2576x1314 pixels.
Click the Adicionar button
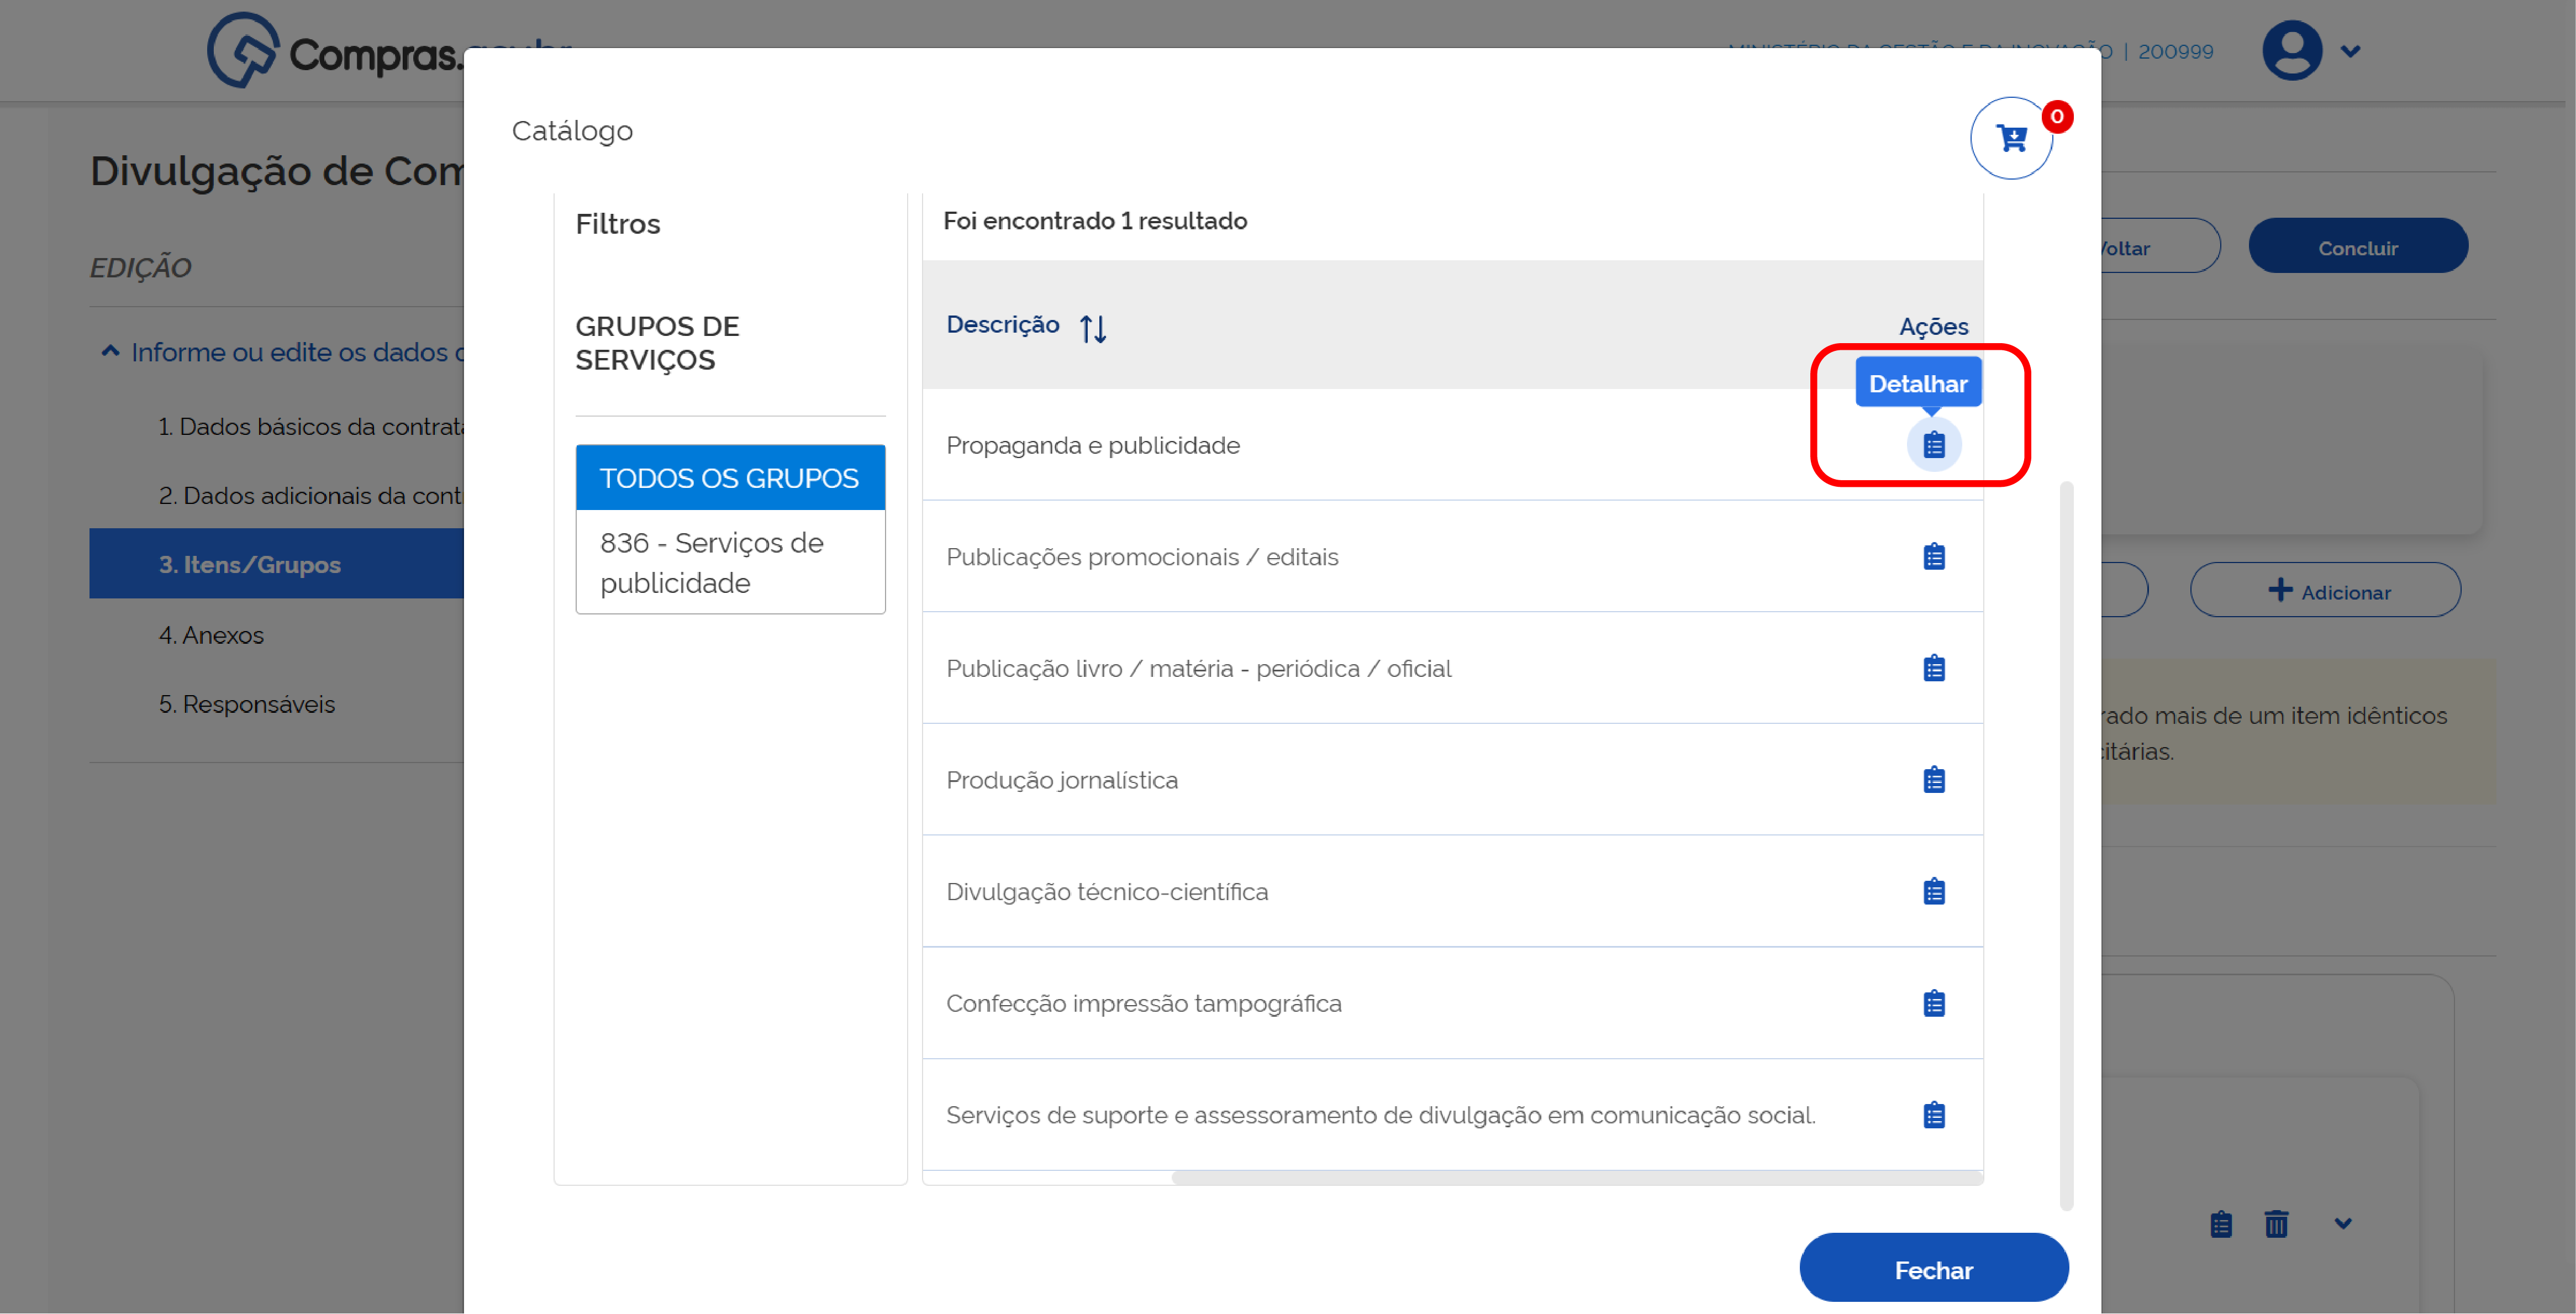[x=2326, y=591]
